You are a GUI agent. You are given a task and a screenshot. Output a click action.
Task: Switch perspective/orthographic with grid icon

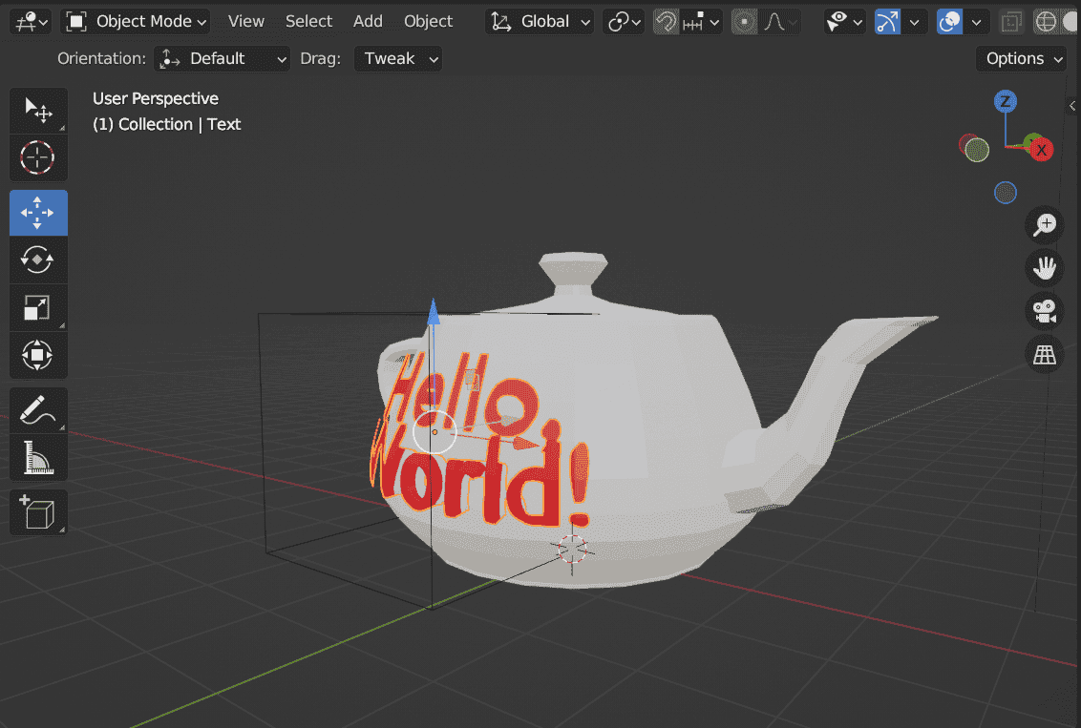click(1045, 355)
